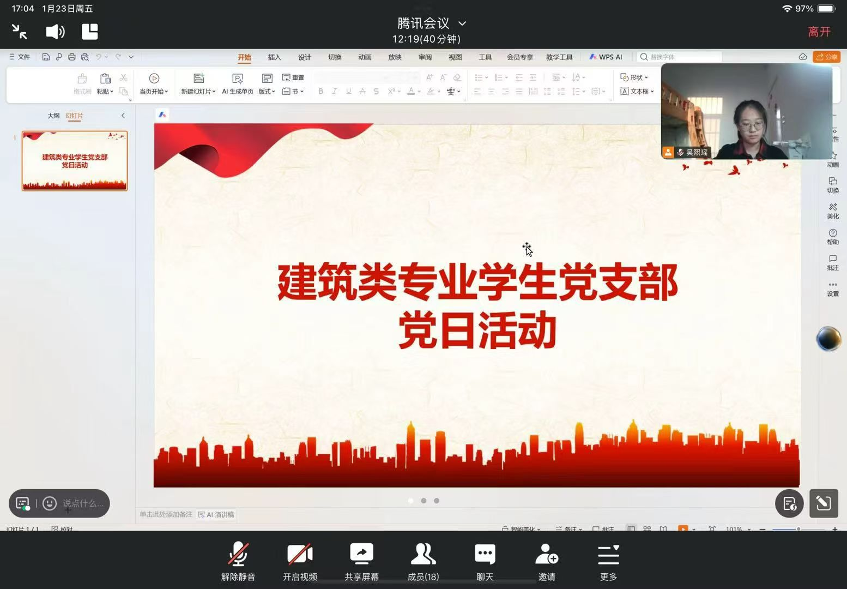The height and width of the screenshot is (589, 847).
Task: Unmute microphone with 解除静音 button
Action: 238,561
